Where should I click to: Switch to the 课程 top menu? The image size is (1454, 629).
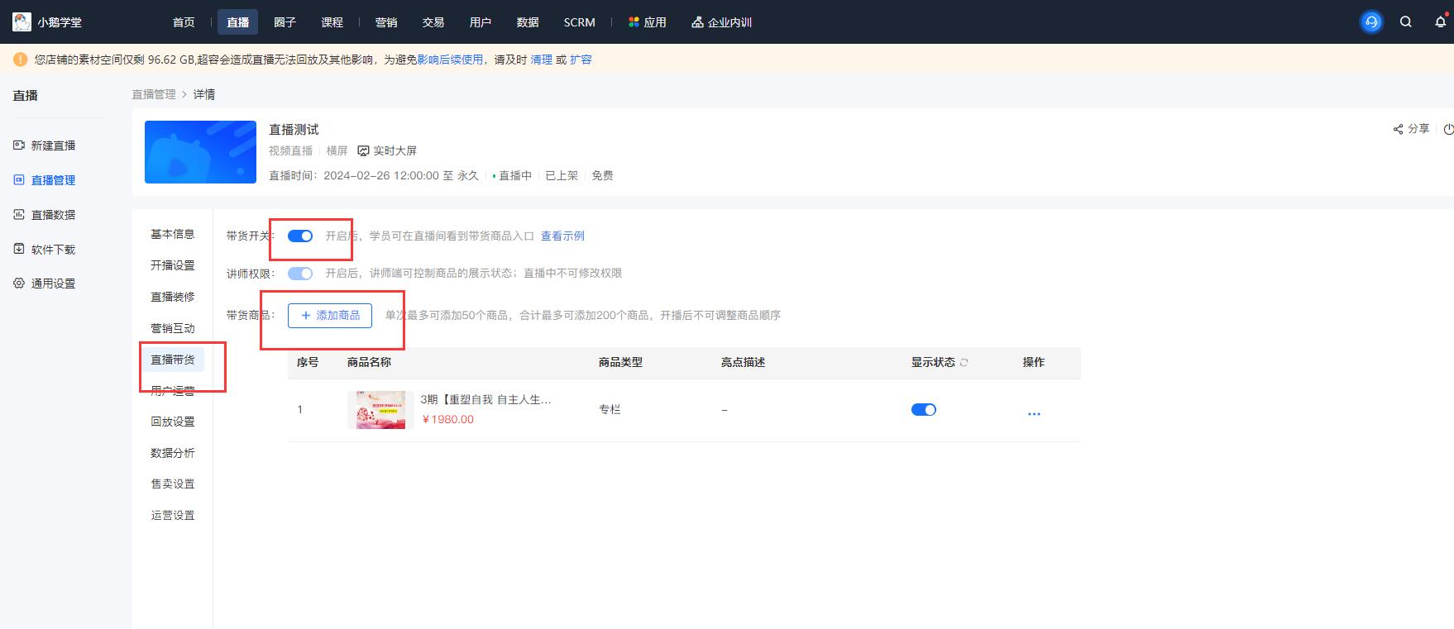point(332,22)
